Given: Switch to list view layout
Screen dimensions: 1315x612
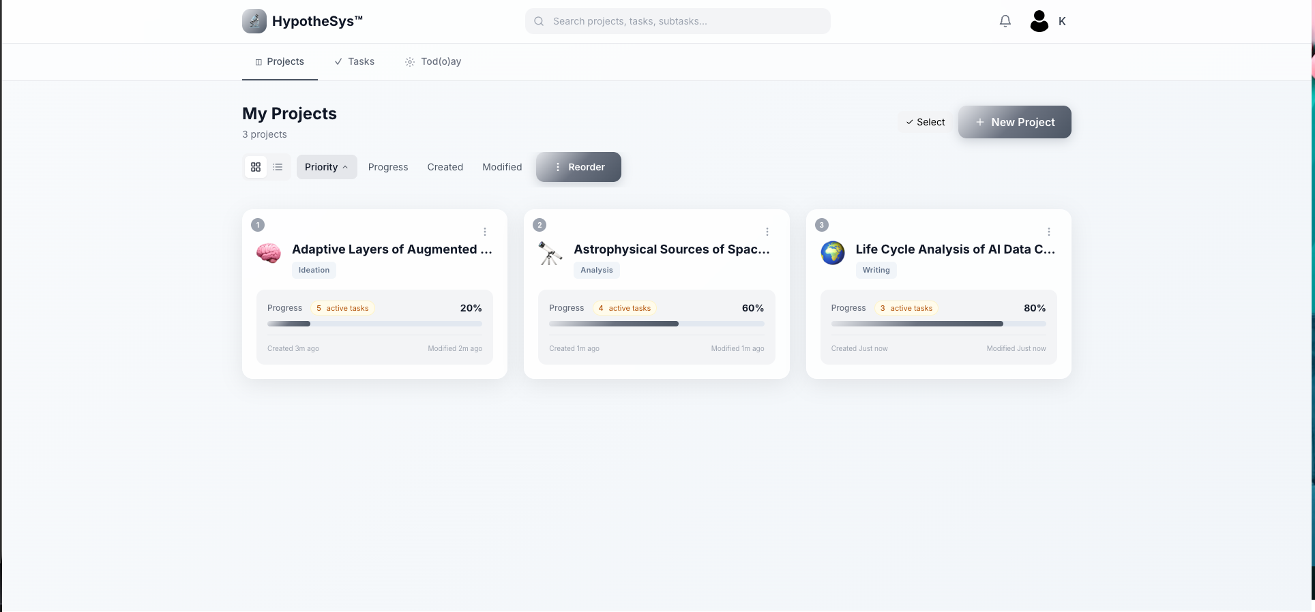Looking at the screenshot, I should [278, 167].
